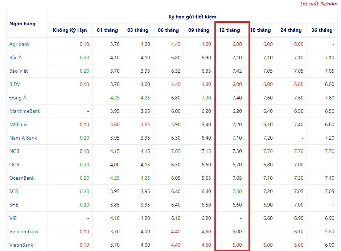Click the Nam Á Bank link
341x251 pixels.
click(23, 138)
